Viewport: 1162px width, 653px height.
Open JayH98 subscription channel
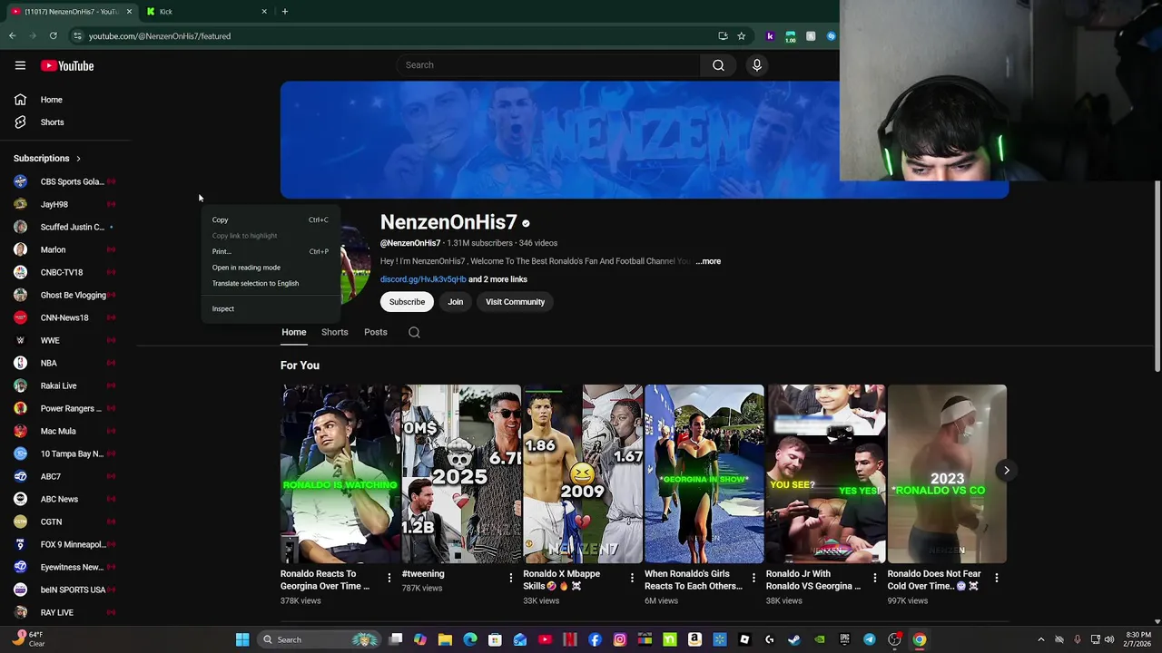tap(66, 204)
